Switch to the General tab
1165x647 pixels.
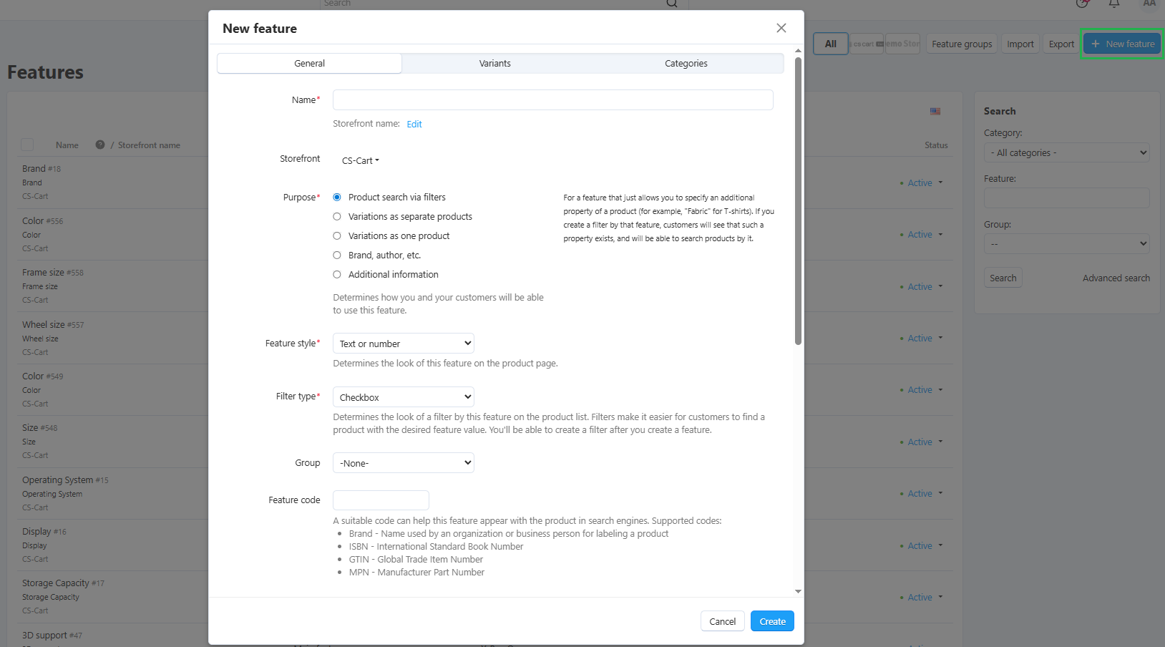[x=310, y=64]
